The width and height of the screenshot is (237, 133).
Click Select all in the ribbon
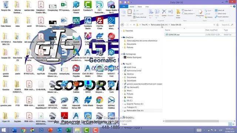point(220,10)
